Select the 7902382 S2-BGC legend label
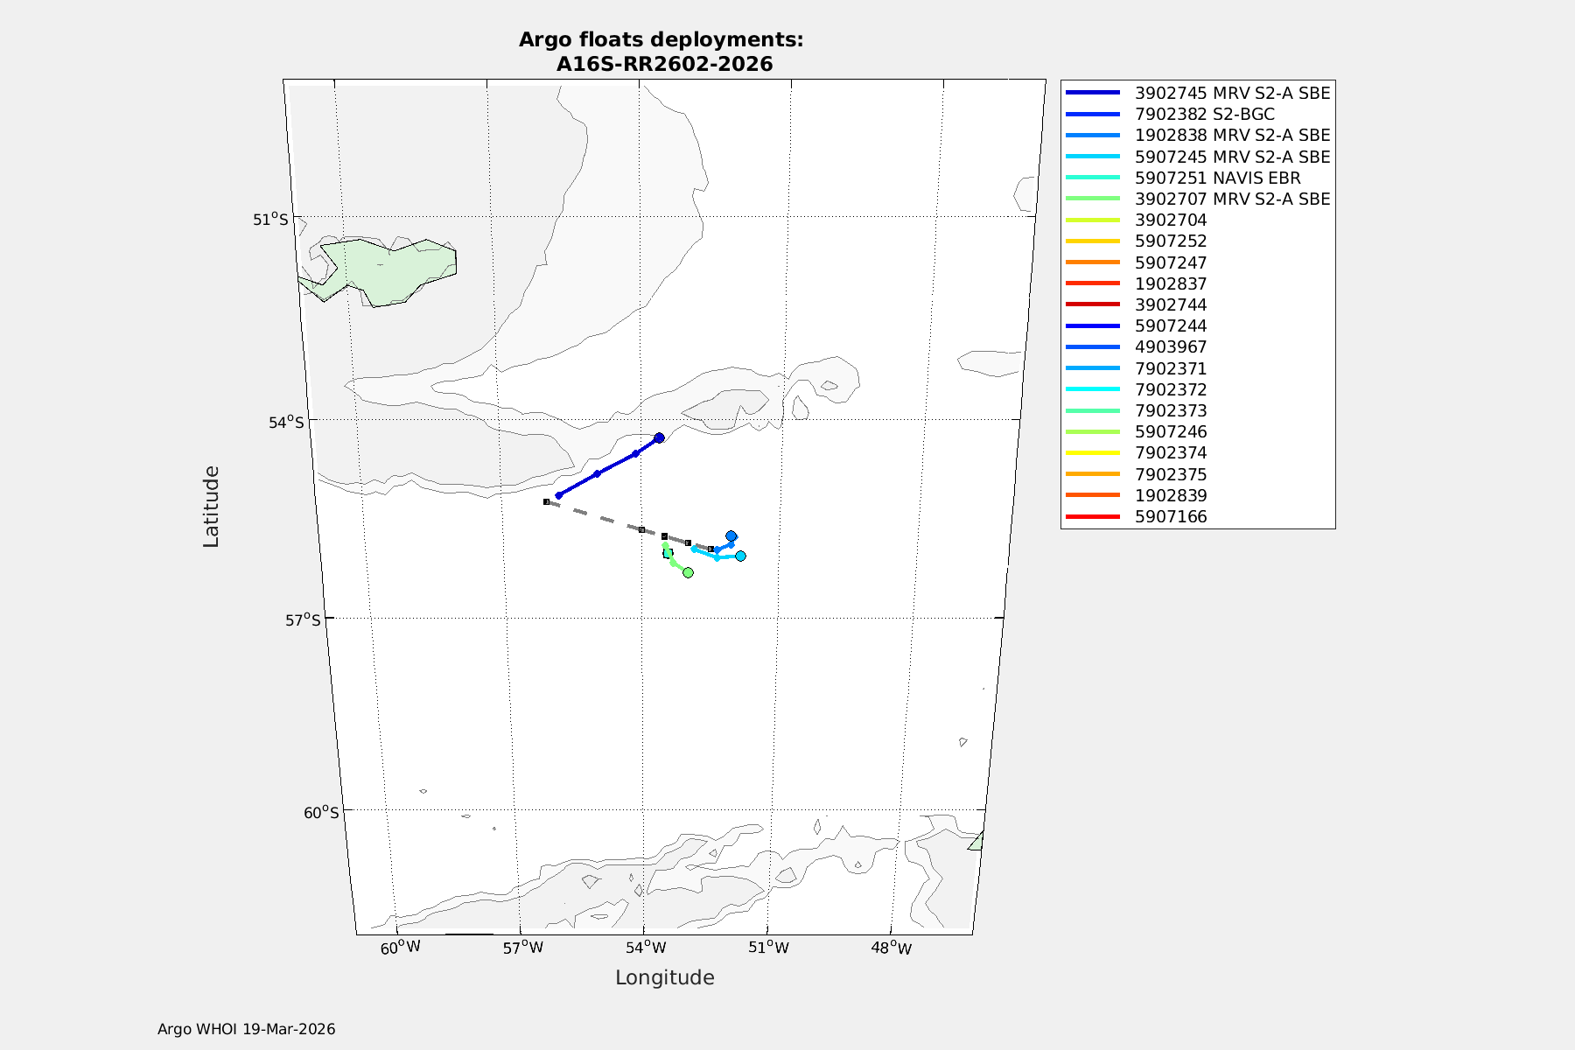 (x=1204, y=115)
